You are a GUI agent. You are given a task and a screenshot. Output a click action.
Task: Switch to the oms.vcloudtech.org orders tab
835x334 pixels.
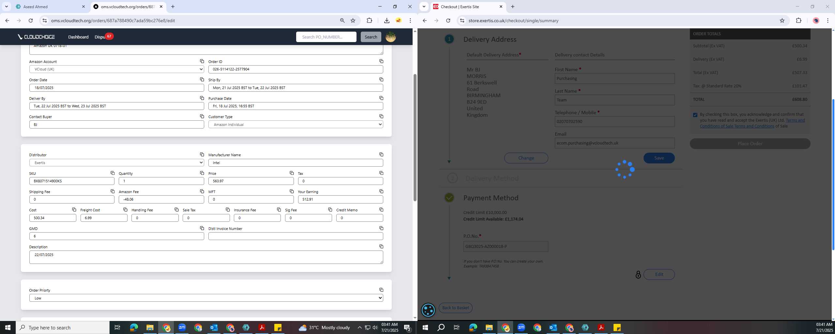coord(128,7)
